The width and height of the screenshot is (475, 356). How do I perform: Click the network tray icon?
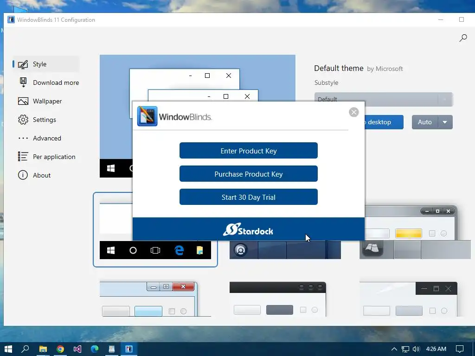point(405,349)
